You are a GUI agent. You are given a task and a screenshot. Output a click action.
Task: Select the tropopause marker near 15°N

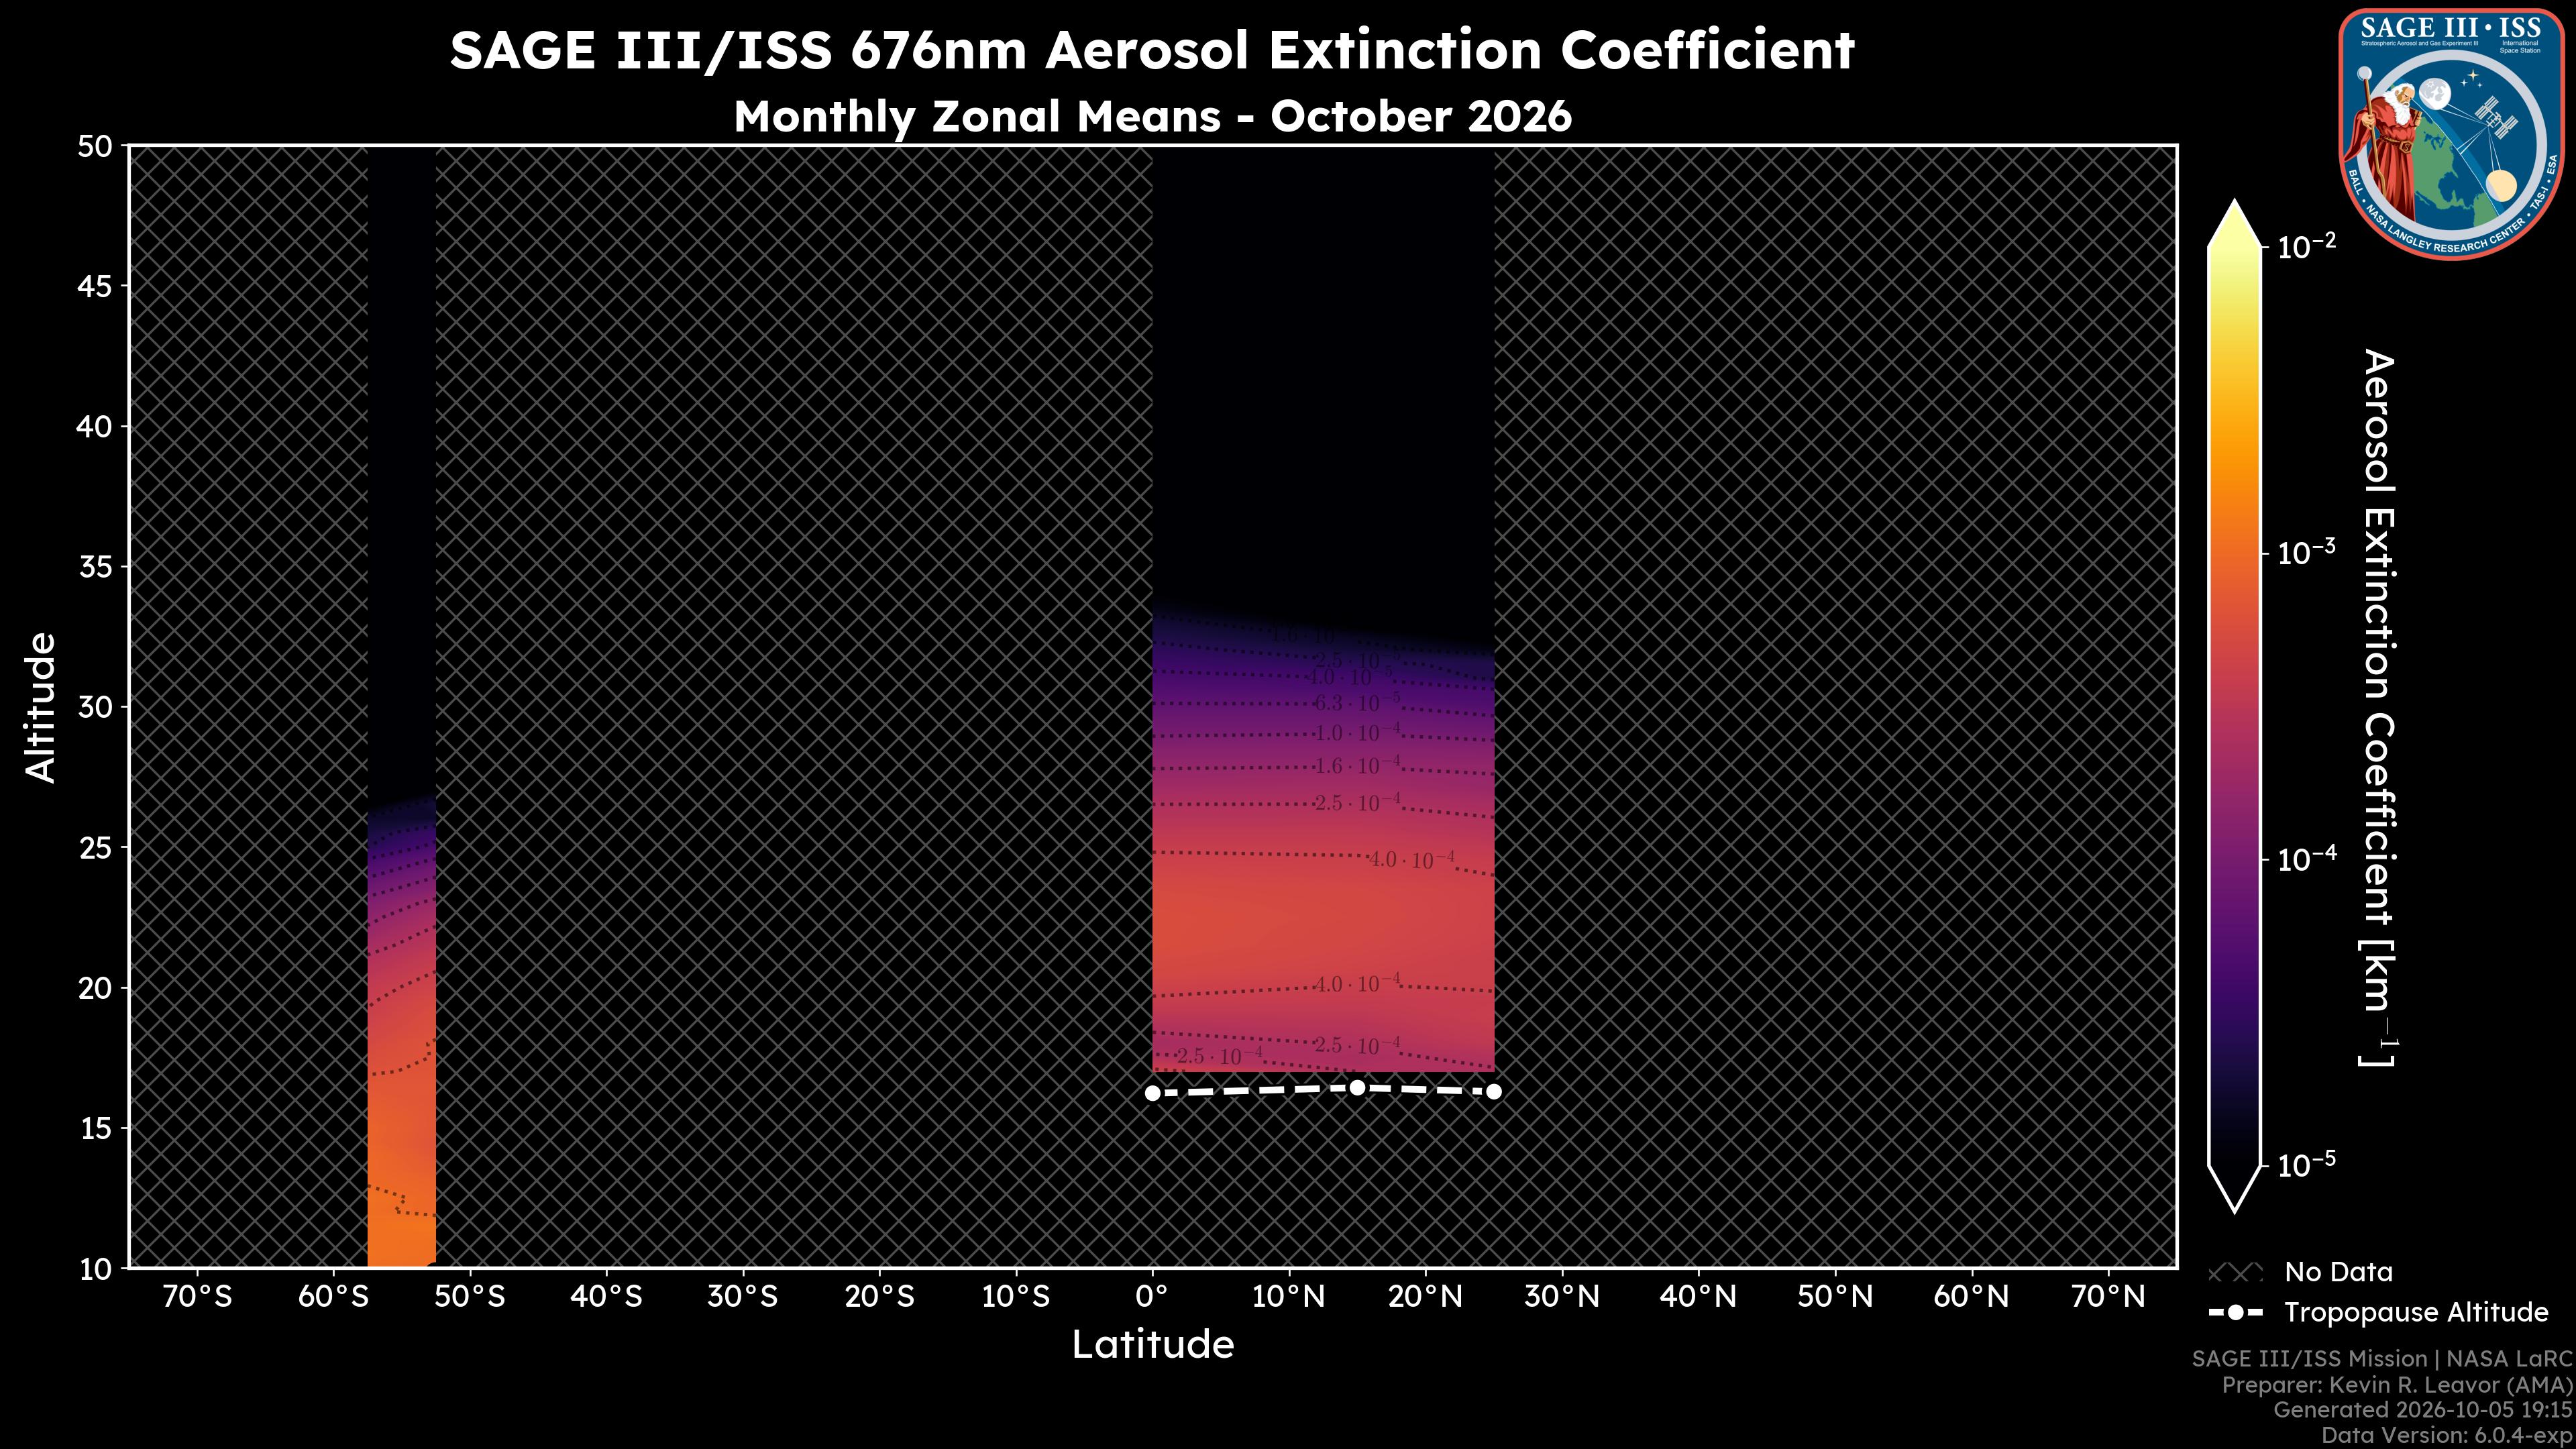click(1357, 1087)
